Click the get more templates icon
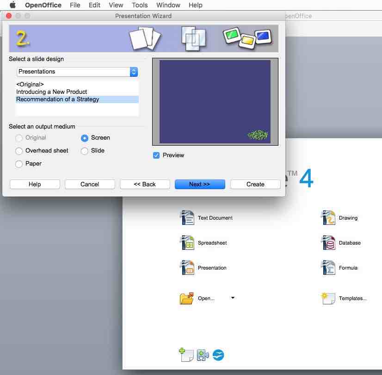 coord(186,355)
